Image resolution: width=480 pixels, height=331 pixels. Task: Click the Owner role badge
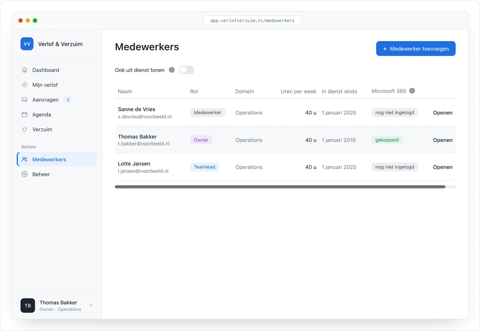point(201,140)
